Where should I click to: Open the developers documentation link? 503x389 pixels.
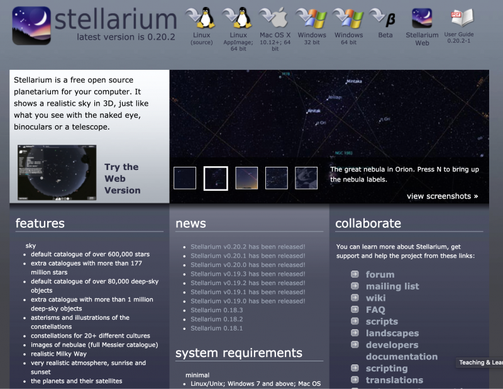(402, 351)
